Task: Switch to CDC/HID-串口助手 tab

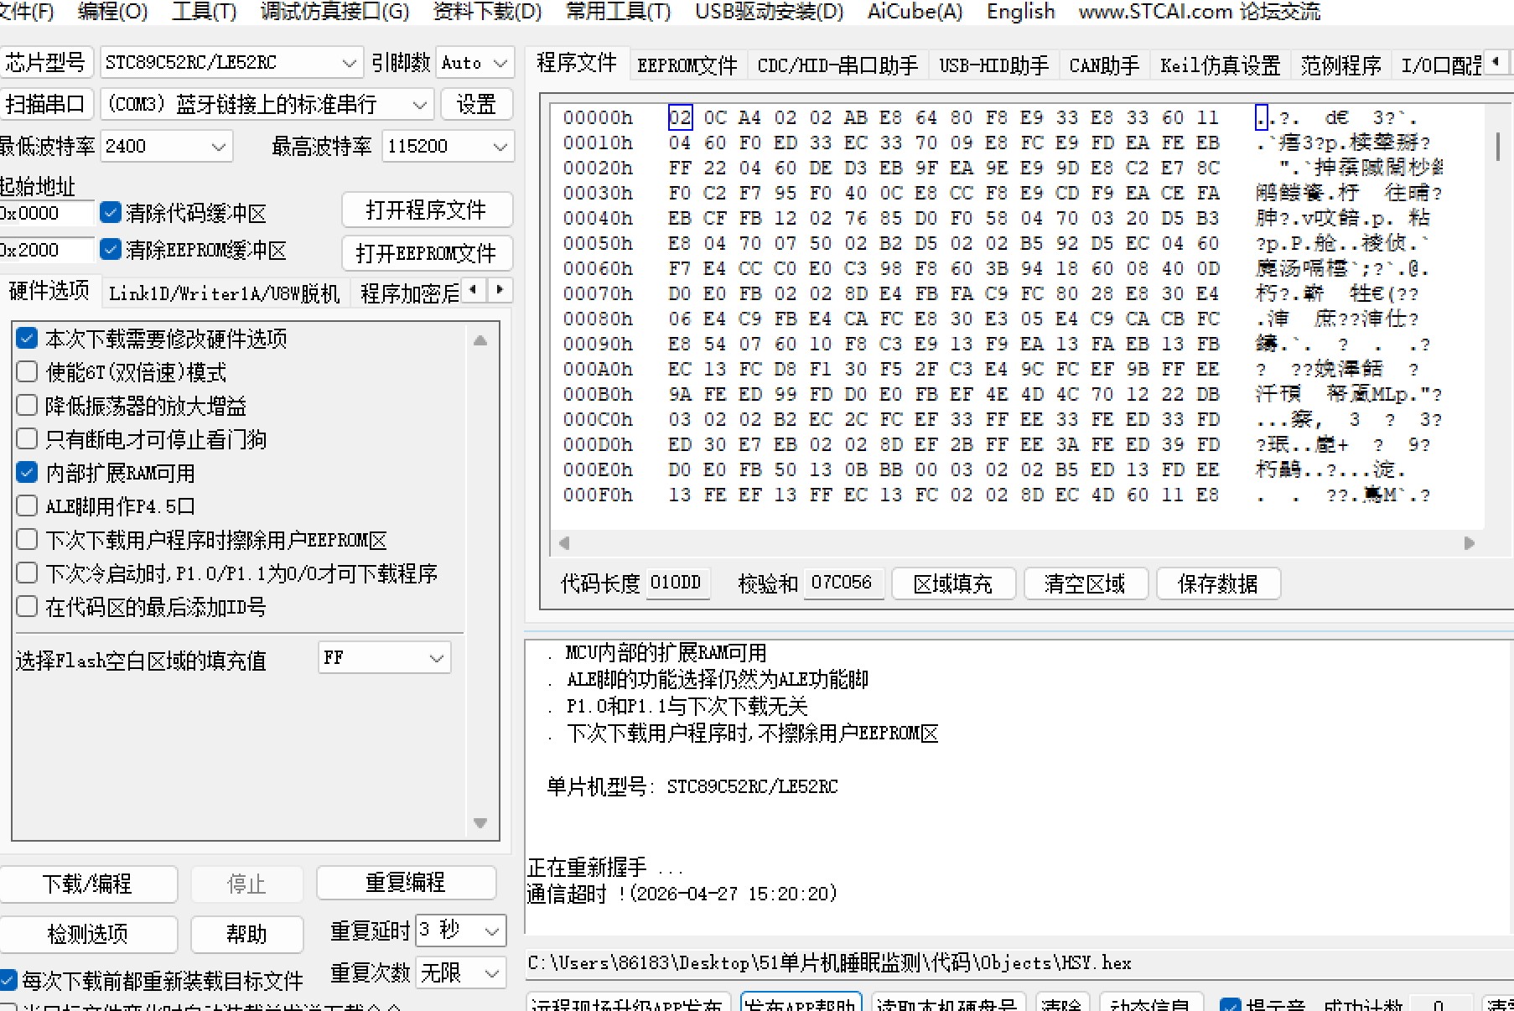Action: (x=837, y=65)
